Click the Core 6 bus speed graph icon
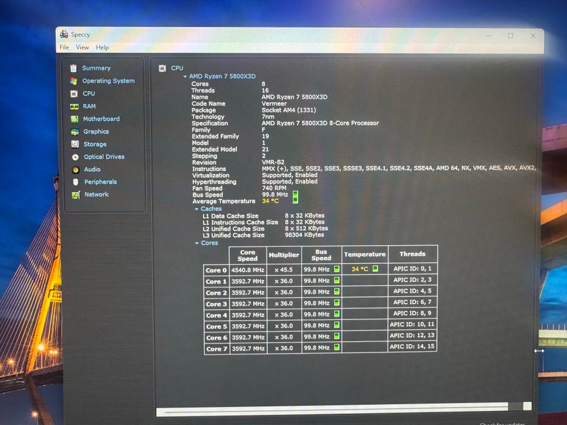This screenshot has width=567, height=425. tap(337, 336)
